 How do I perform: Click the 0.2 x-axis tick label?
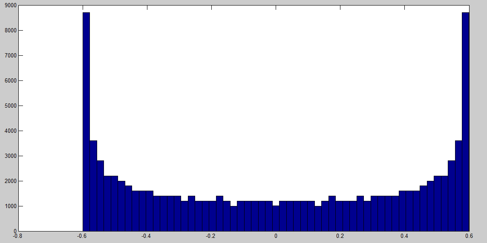pos(340,236)
